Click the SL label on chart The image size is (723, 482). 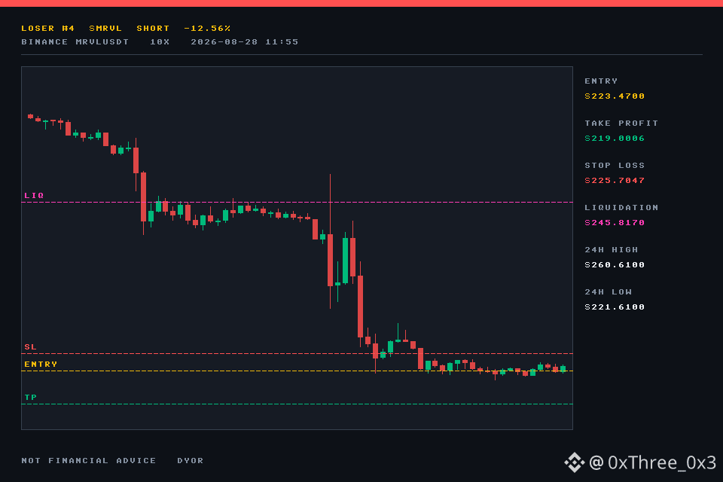[30, 347]
